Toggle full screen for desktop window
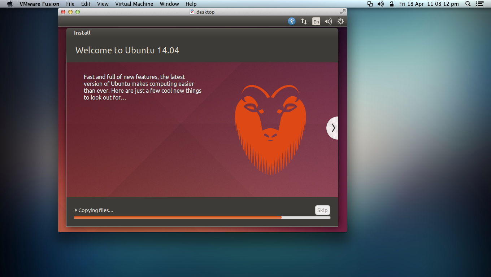This screenshot has width=491, height=277. click(343, 12)
